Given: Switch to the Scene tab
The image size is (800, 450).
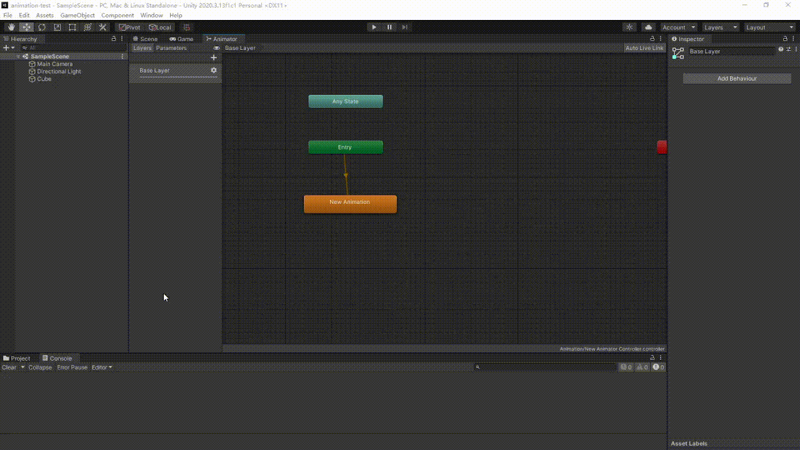Looking at the screenshot, I should coord(145,39).
